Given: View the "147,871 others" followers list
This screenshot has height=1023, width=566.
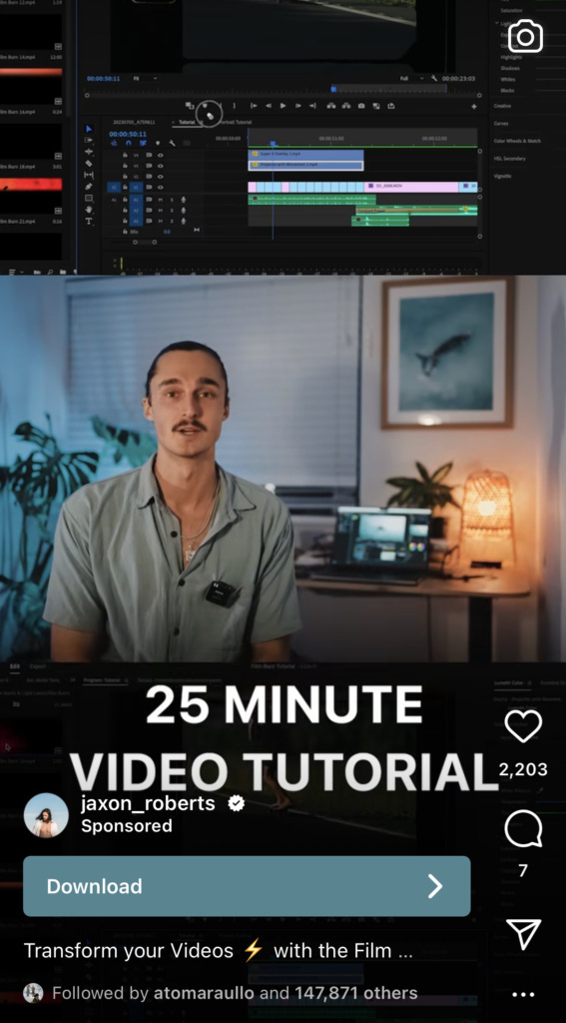Looking at the screenshot, I should 356,994.
